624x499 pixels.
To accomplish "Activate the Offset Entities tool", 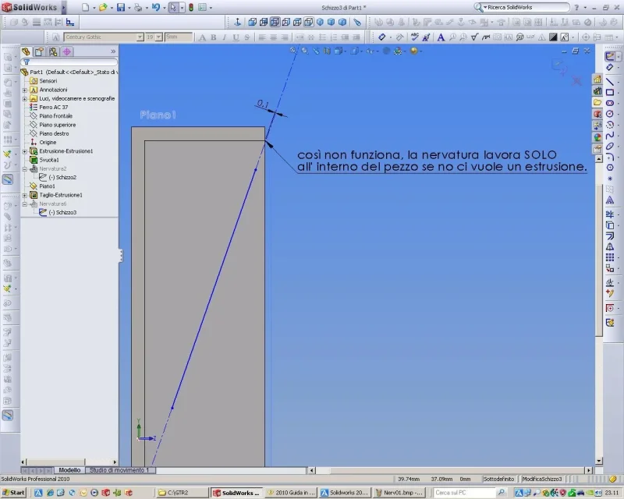I will pyautogui.click(x=610, y=236).
